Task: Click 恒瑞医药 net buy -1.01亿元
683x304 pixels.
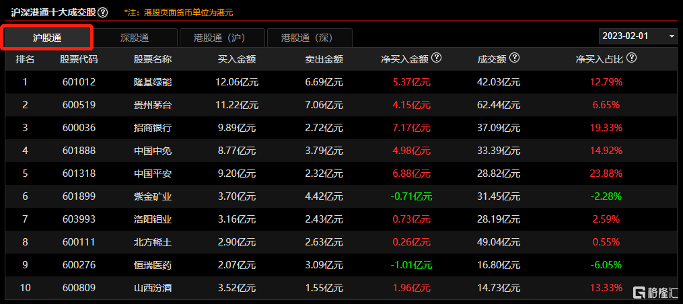Action: tap(411, 265)
